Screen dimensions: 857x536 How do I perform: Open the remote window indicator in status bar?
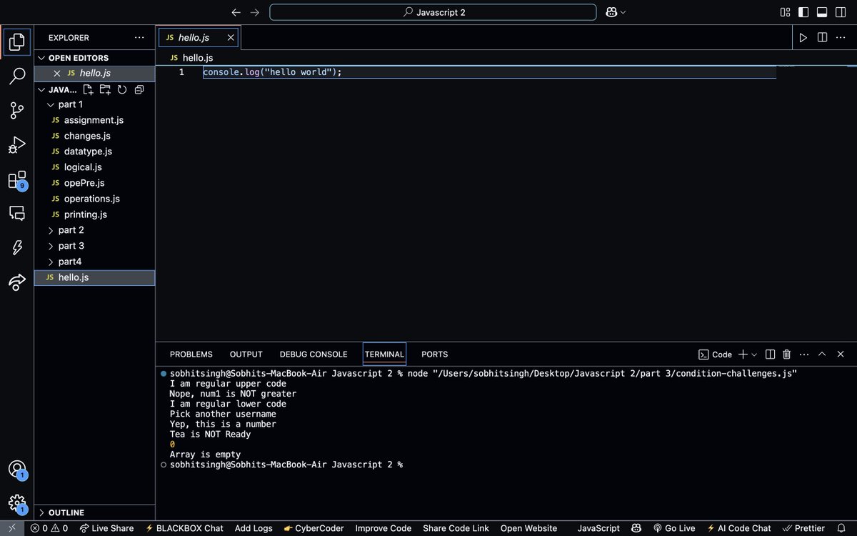click(x=11, y=528)
